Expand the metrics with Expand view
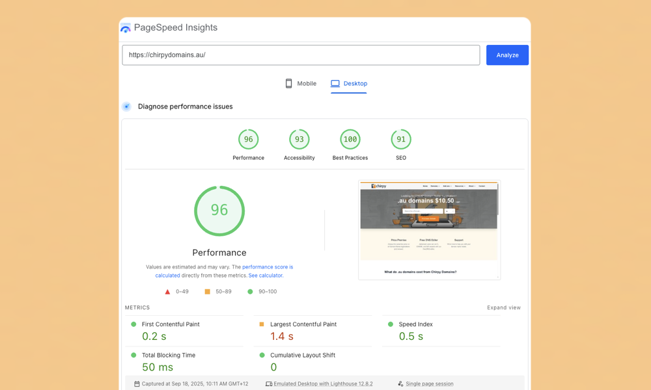 pos(503,308)
